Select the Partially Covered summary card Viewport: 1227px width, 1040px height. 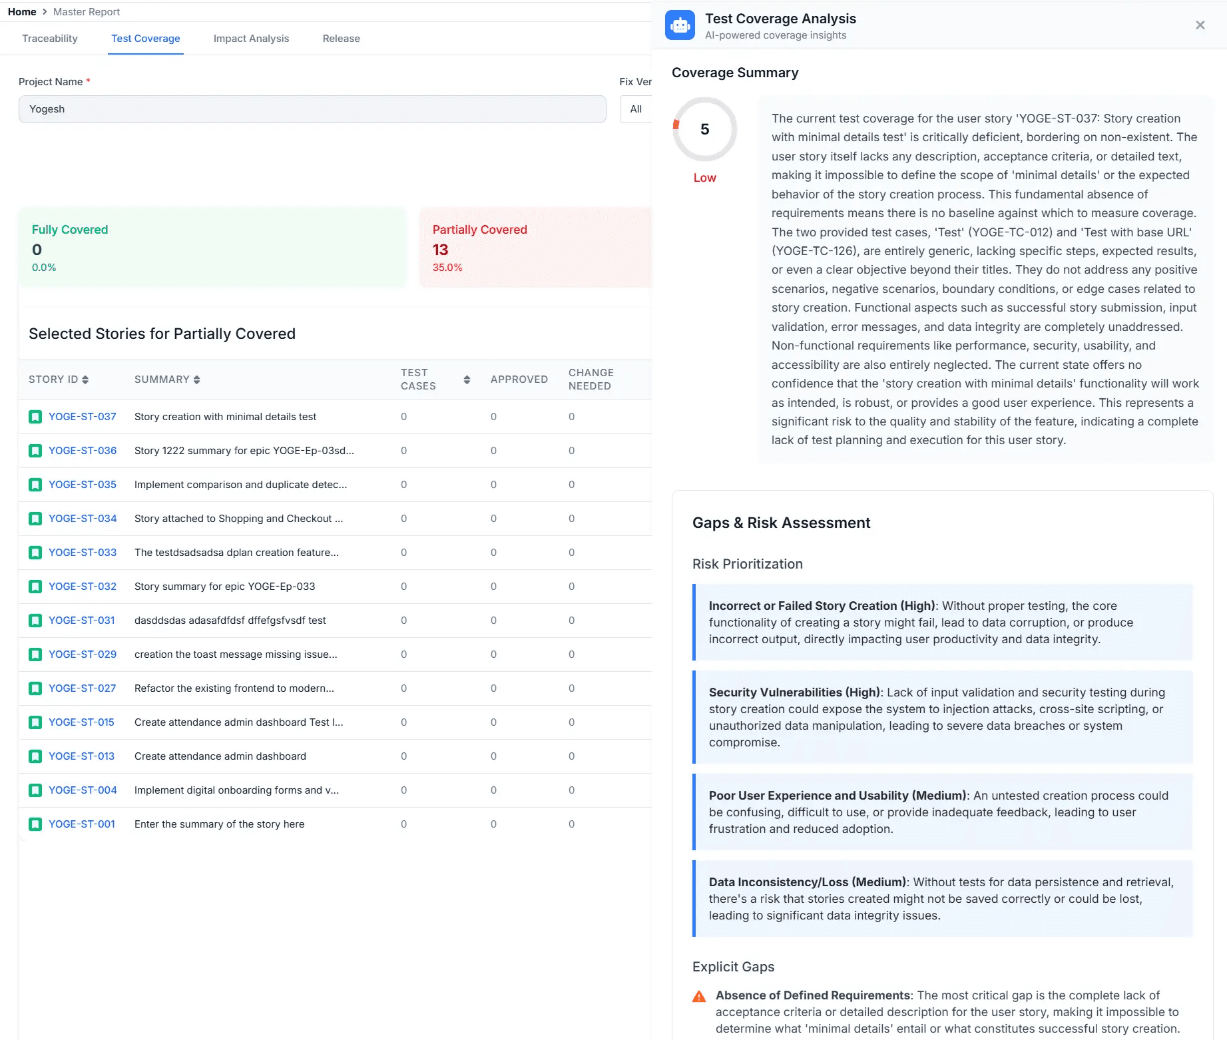coord(535,248)
